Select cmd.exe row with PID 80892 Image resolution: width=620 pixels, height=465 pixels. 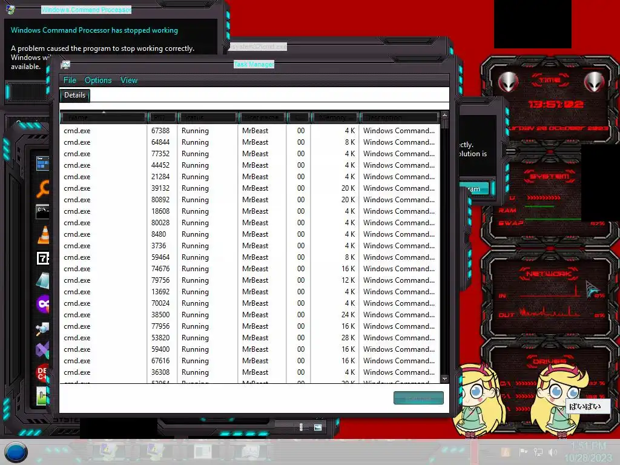pos(250,200)
